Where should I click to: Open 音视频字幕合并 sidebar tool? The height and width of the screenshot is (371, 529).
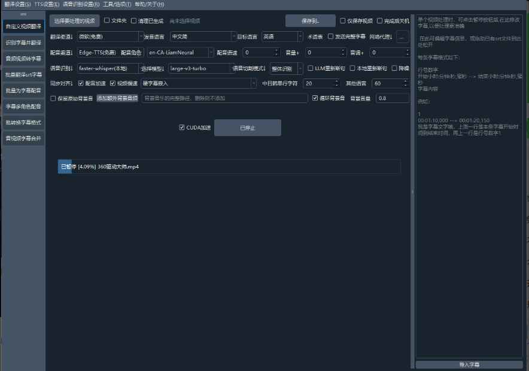point(23,138)
